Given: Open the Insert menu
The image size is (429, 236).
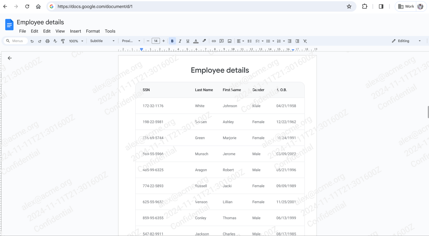Looking at the screenshot, I should [x=75, y=31].
